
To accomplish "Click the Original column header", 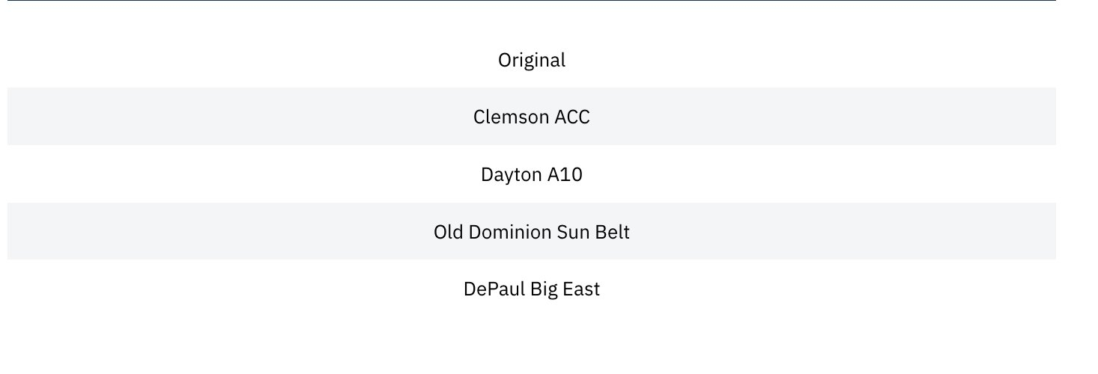I will pyautogui.click(x=532, y=60).
